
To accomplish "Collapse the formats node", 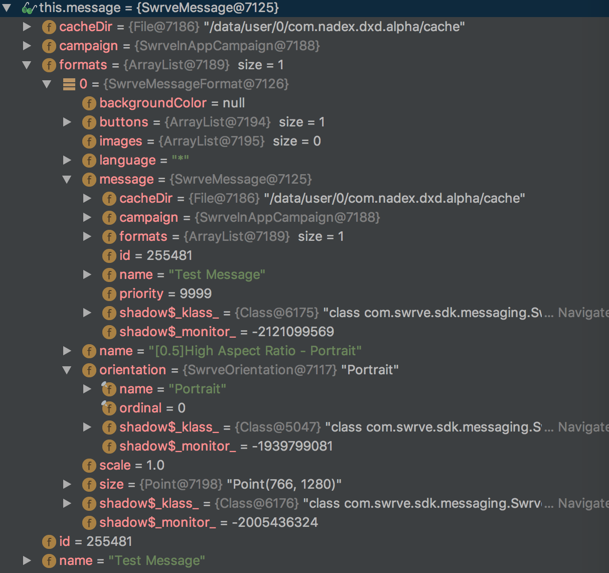I will tap(27, 65).
